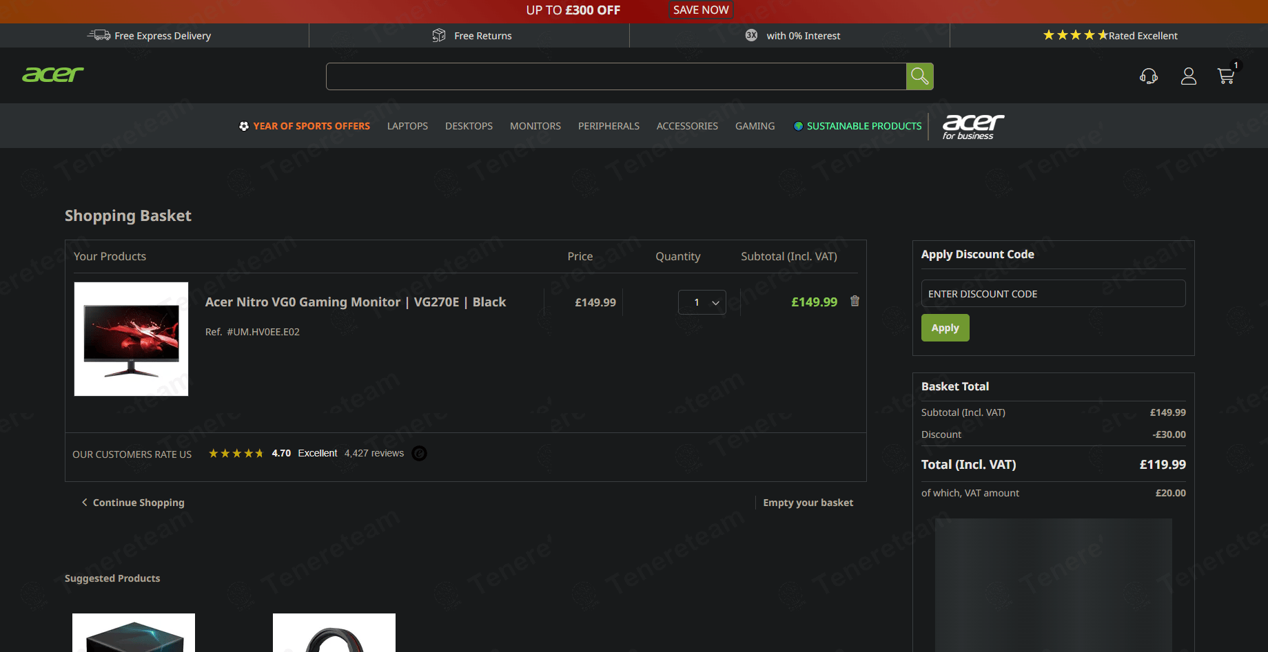Remove monitor with trash bin icon
The height and width of the screenshot is (652, 1268).
[855, 301]
